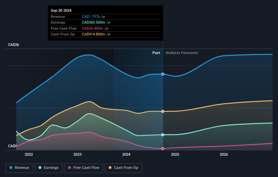Click the Past label on chart
Image resolution: width=278 pixels, height=177 pixels.
click(156, 53)
